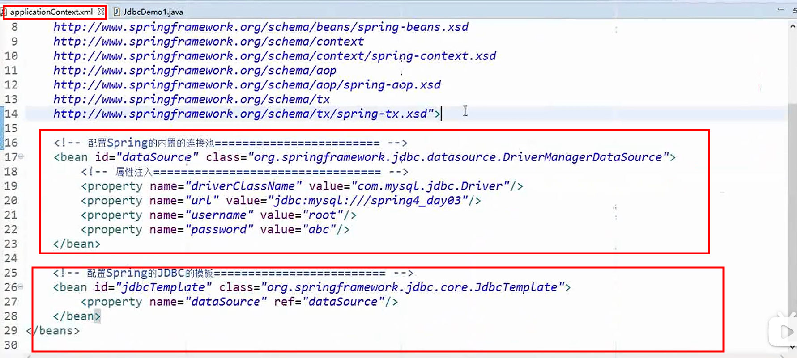
Task: Click the value "jdbc:mysql:///spring4_day03"
Action: (x=368, y=201)
